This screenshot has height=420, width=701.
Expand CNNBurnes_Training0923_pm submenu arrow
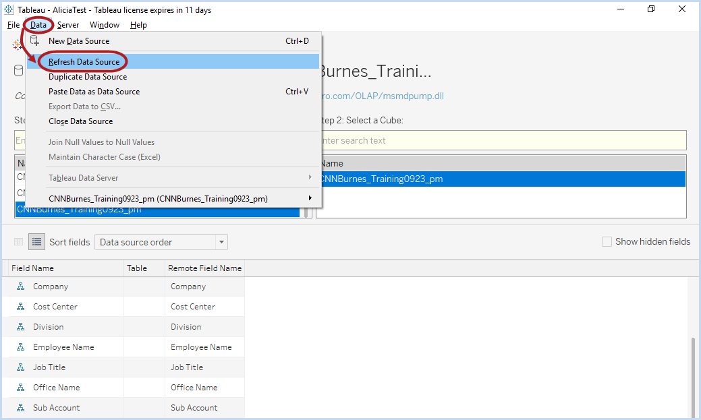310,198
